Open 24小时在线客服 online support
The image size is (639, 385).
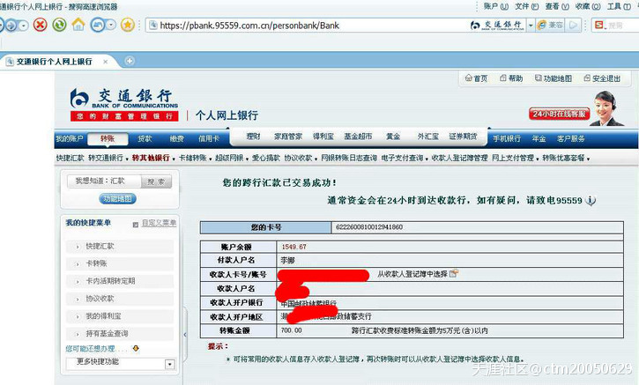tap(559, 114)
